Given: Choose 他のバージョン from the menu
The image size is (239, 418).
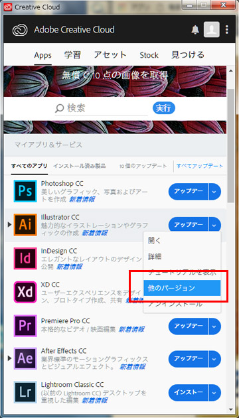Looking at the screenshot, I should tap(182, 288).
